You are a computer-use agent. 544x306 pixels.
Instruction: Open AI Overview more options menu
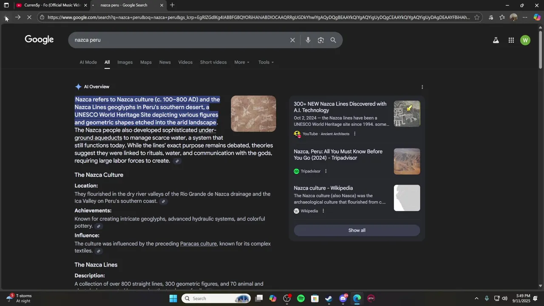422,87
